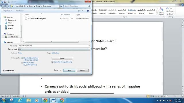Click the dialog Help icon
This screenshot has width=184, height=103.
88,11
